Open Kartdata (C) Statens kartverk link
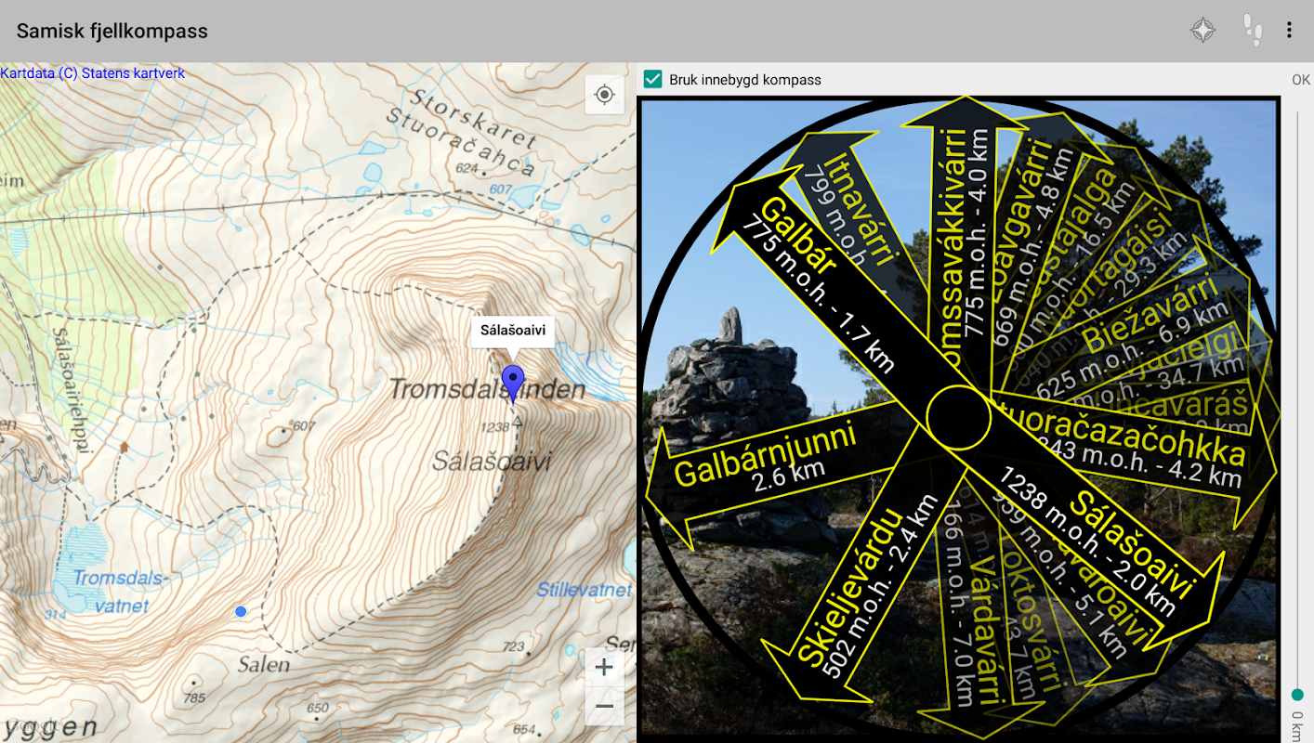This screenshot has width=1314, height=743. point(93,73)
